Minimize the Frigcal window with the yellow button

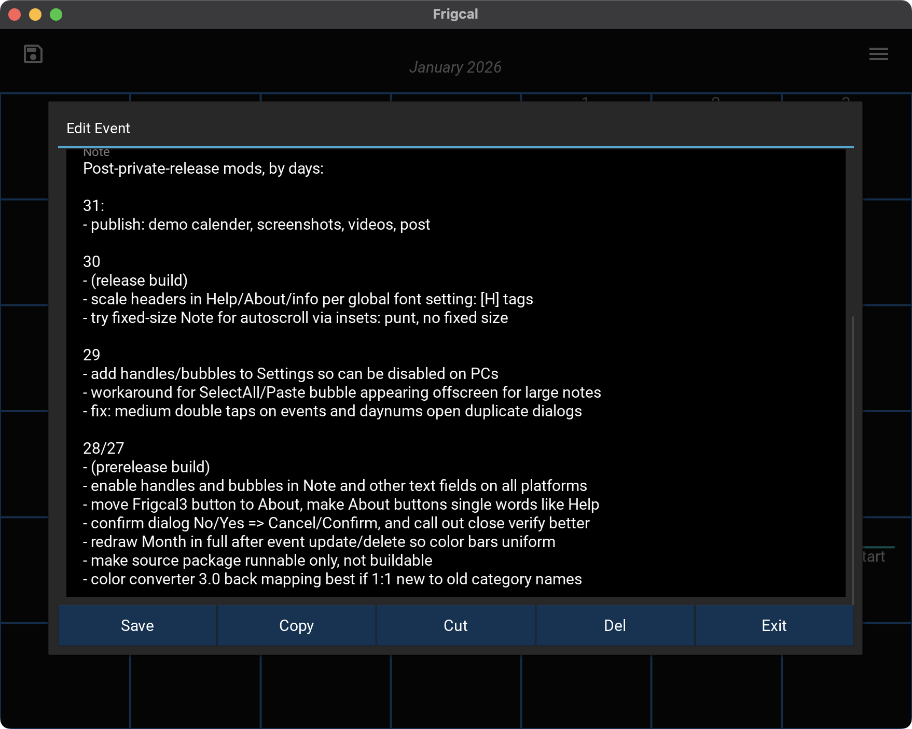click(35, 15)
